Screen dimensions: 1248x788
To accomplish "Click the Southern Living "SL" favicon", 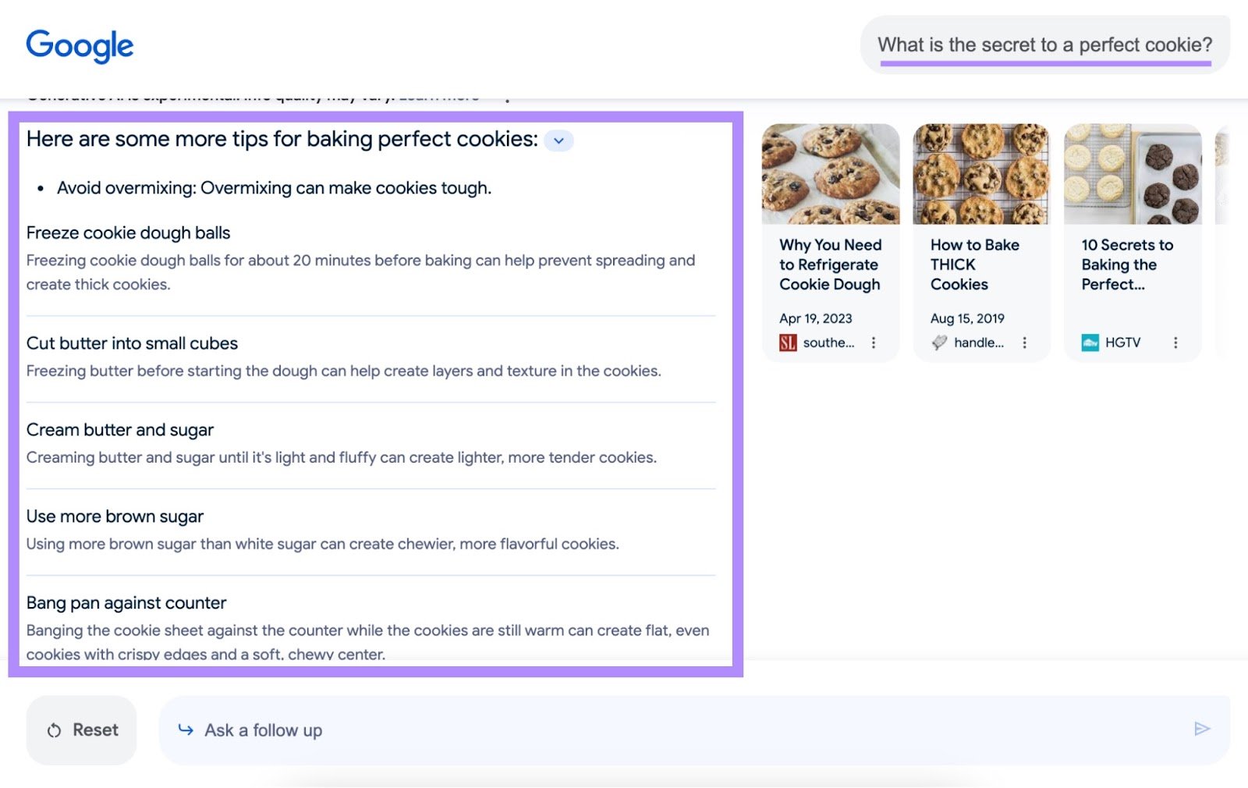I will pyautogui.click(x=788, y=343).
